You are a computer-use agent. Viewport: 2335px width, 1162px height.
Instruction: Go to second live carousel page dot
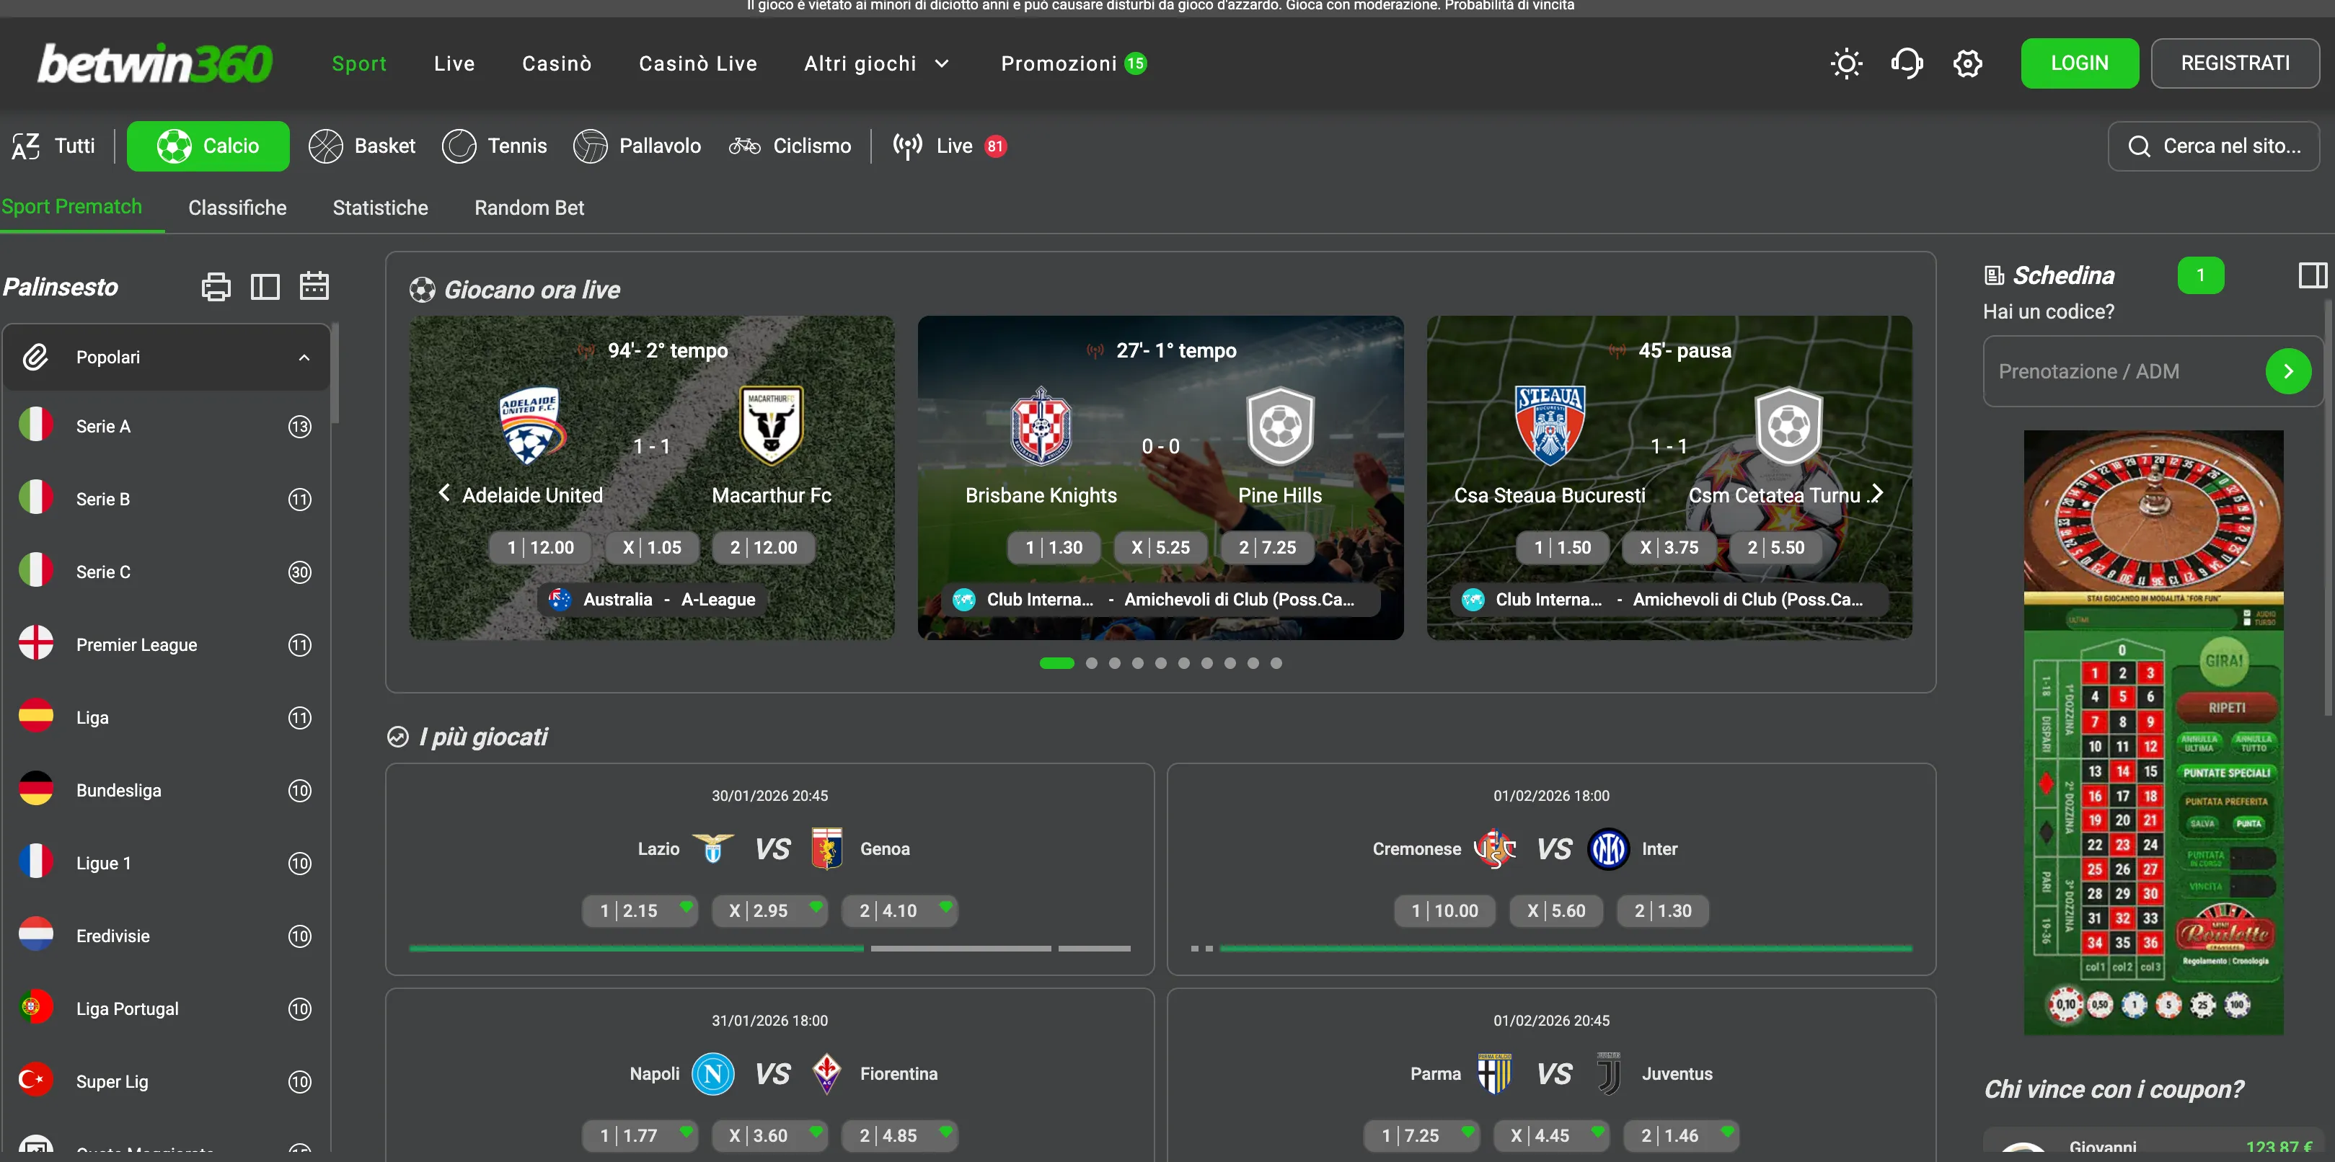click(x=1091, y=663)
